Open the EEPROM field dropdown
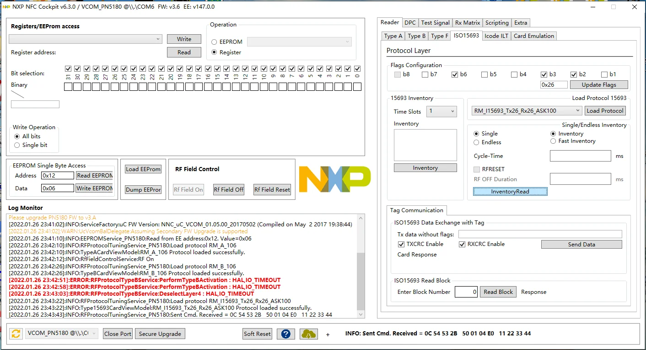The image size is (646, 350). tap(299, 42)
